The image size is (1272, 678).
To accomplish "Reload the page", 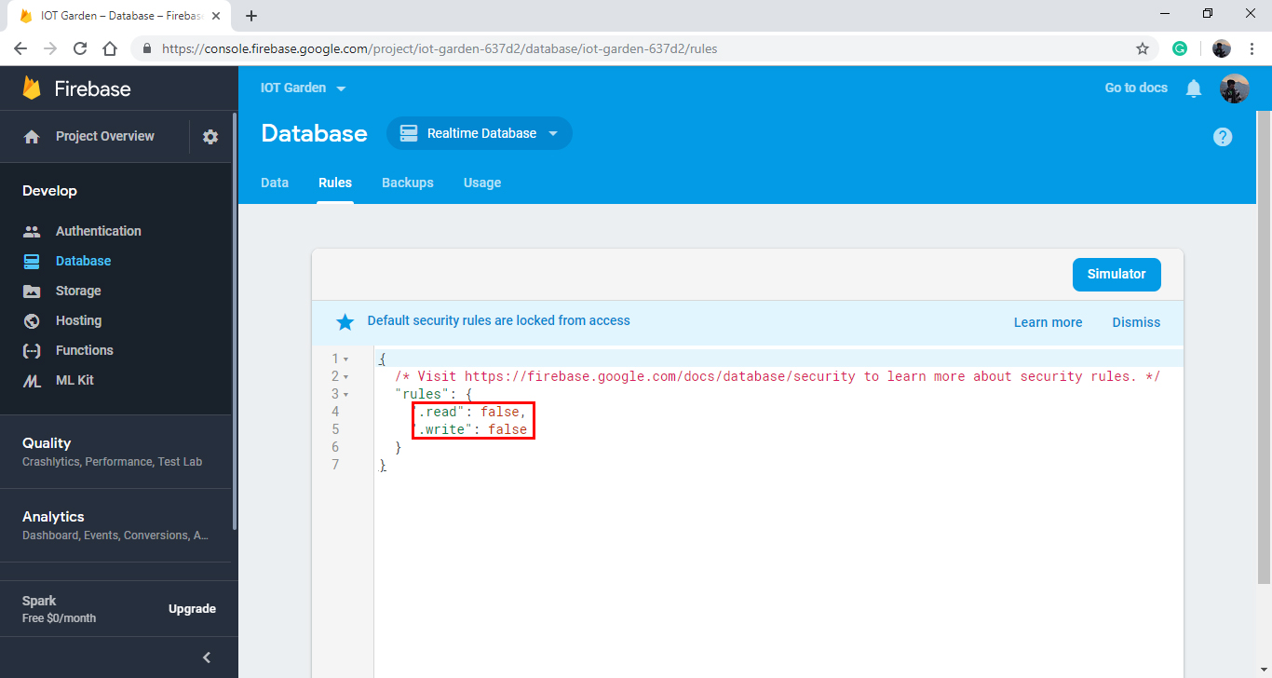I will pos(80,48).
